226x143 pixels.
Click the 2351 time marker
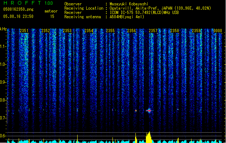pyautogui.click(x=24, y=31)
